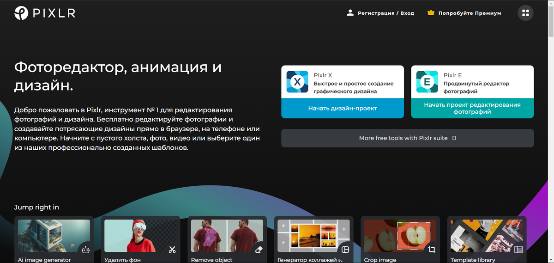Image resolution: width=554 pixels, height=263 pixels.
Task: Click the scrollbar up arrow
Action: pos(550,3)
